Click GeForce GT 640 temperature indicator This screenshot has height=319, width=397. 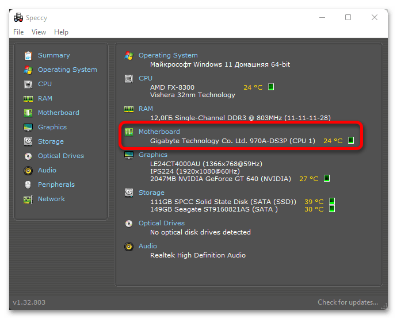tap(327, 178)
